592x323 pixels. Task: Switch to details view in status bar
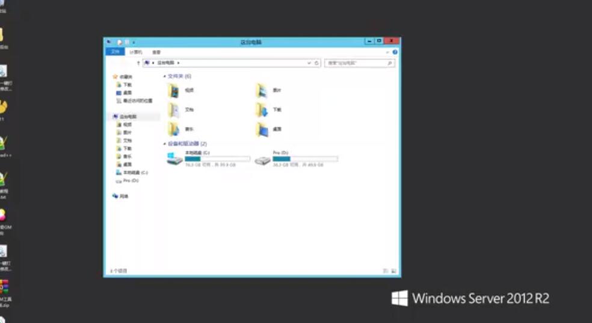tap(386, 271)
